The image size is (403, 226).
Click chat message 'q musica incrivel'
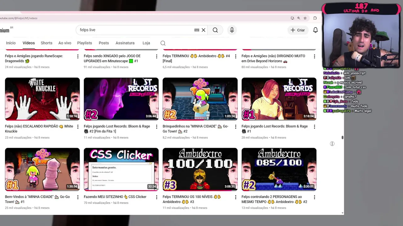pos(343,83)
